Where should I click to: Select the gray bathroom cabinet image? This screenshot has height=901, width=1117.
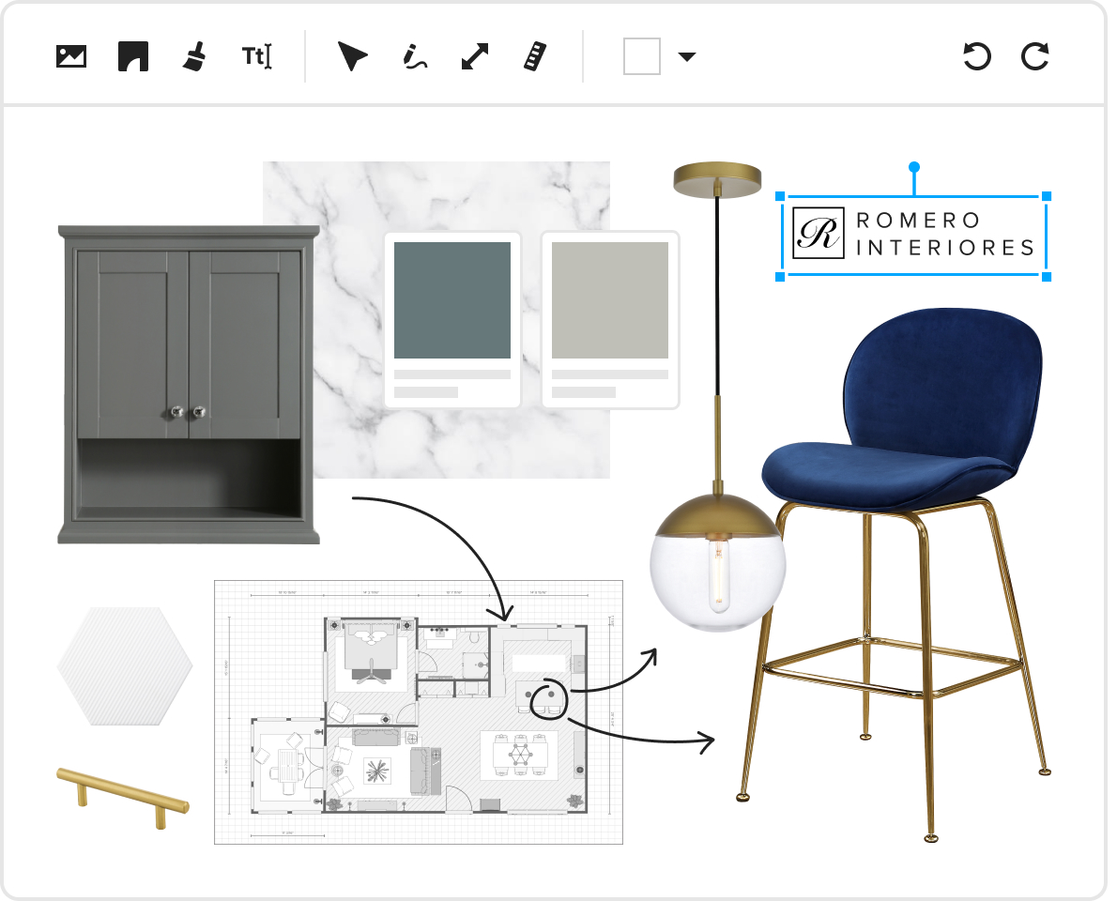pos(189,385)
